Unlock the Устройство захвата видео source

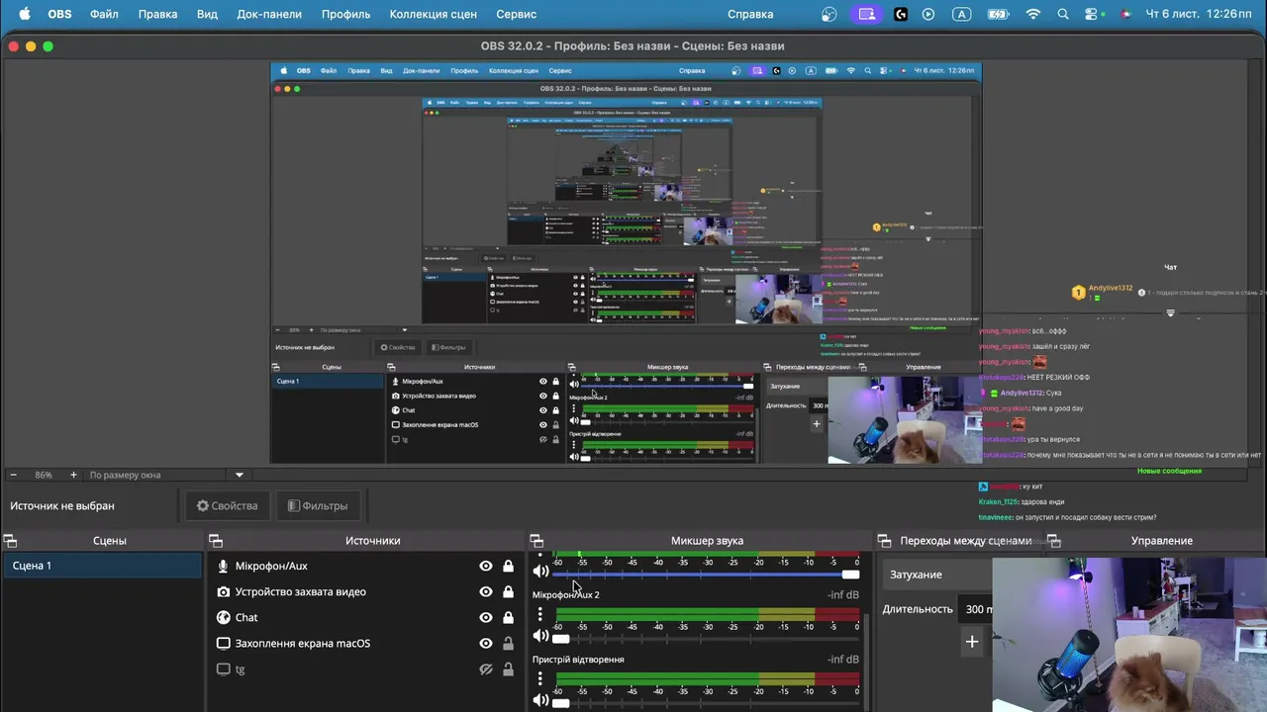508,591
